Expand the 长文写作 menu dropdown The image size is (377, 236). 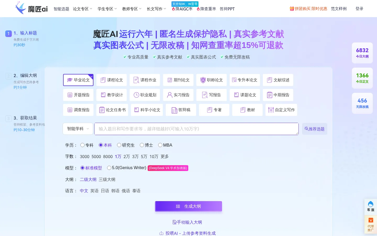point(156,9)
